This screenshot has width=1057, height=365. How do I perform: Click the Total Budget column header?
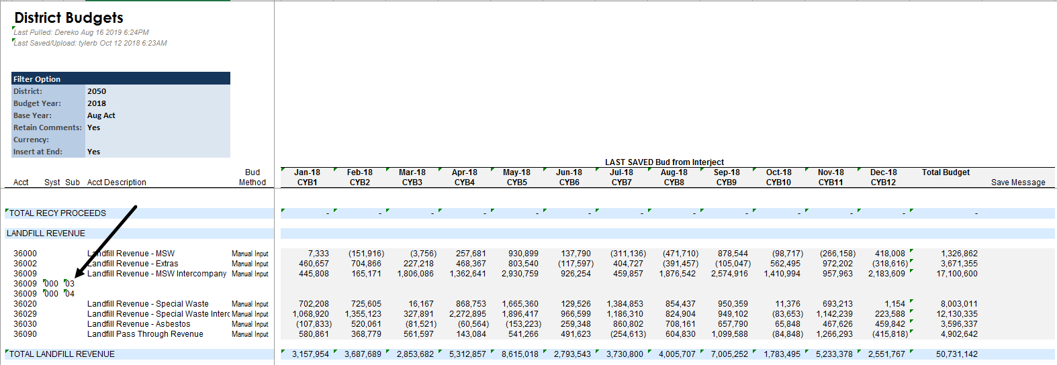coord(946,172)
